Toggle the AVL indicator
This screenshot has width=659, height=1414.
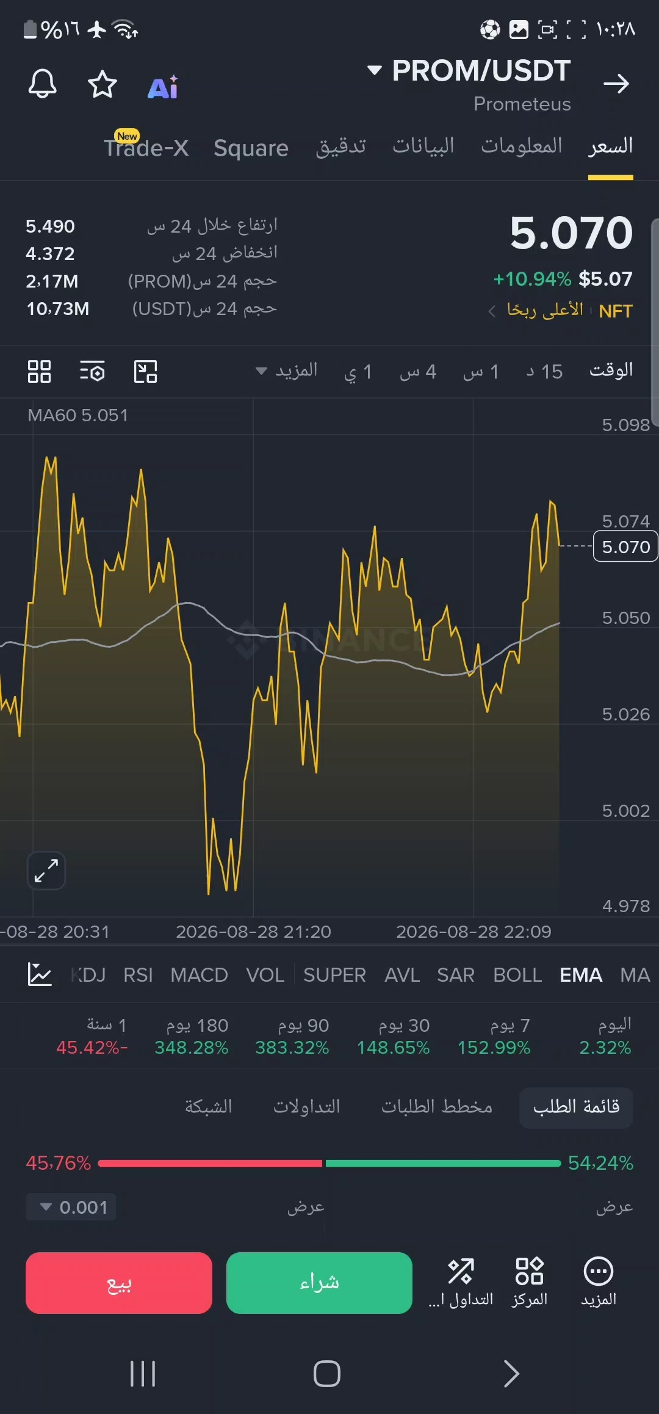[402, 975]
